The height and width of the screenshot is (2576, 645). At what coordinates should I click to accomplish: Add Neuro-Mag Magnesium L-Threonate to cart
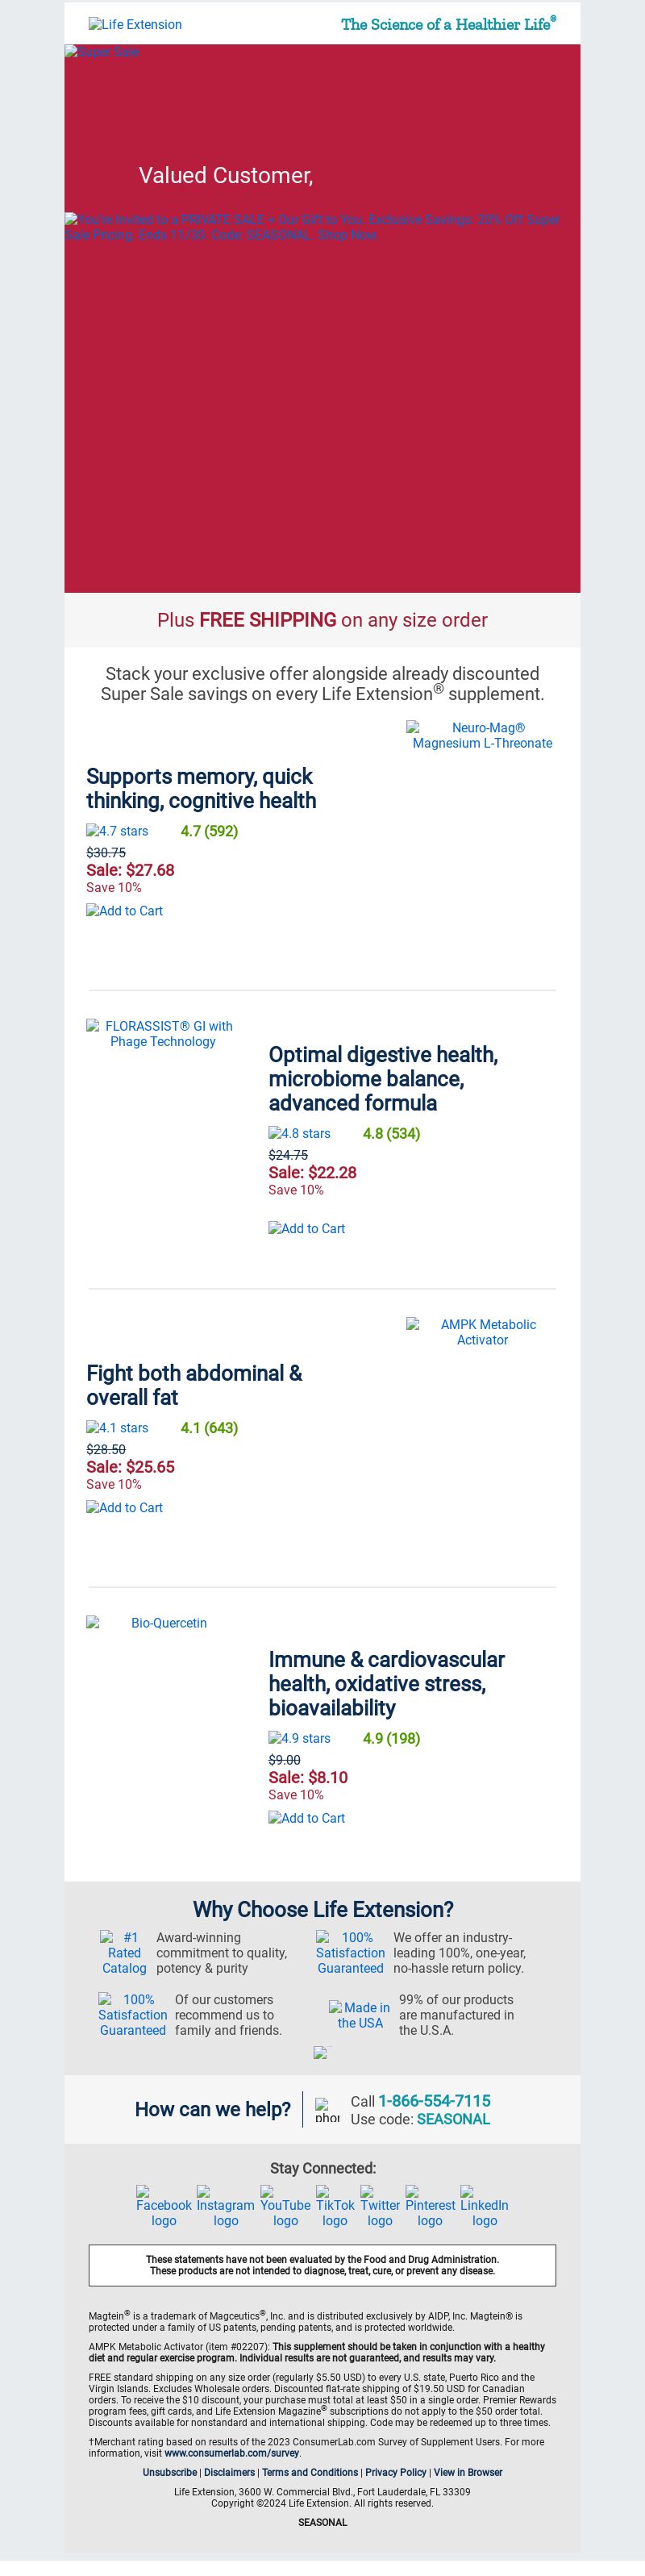click(124, 910)
